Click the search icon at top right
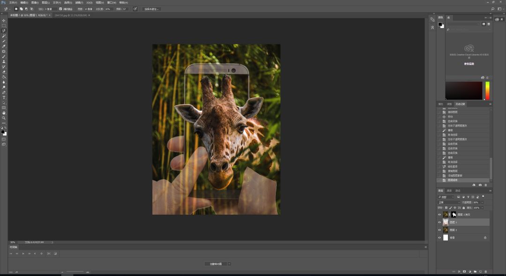Viewport: 506px width, 276px height. click(492, 9)
